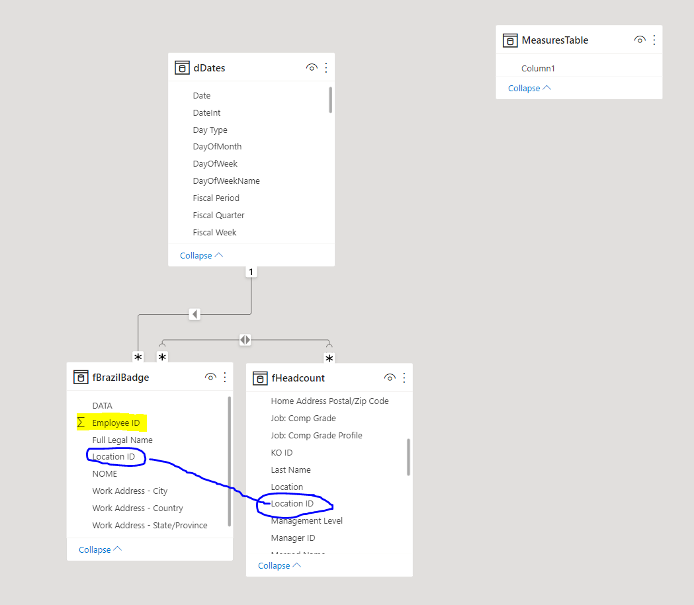Select Column1 in MeasuresTable

tap(538, 69)
